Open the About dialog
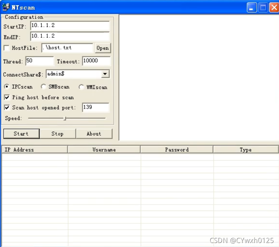The height and width of the screenshot is (247, 279). (94, 134)
